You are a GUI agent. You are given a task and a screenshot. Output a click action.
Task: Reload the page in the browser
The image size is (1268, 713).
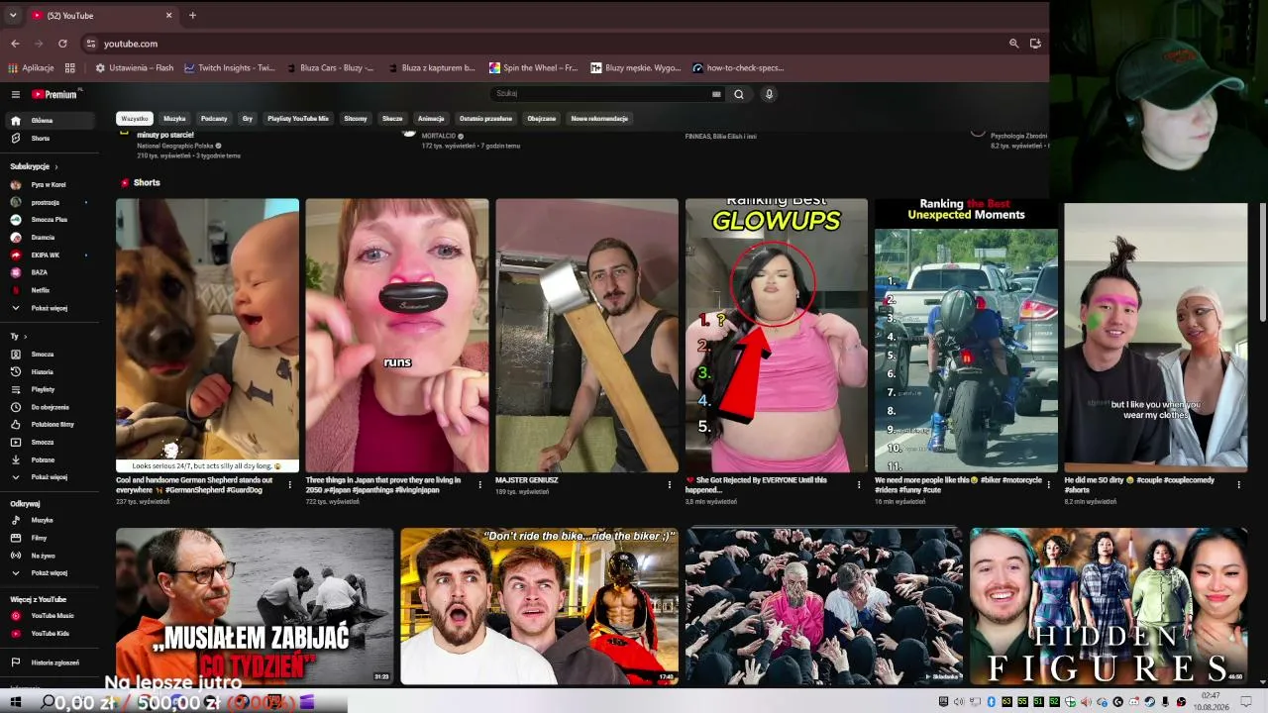(x=62, y=44)
